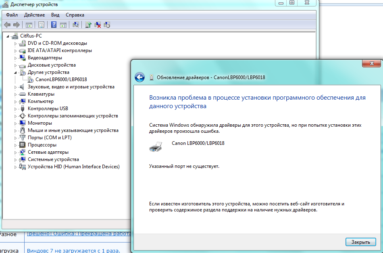Click the Forward arrow in Device Manager toolbar
Viewport: 383px width, 253px height.
tap(17, 25)
